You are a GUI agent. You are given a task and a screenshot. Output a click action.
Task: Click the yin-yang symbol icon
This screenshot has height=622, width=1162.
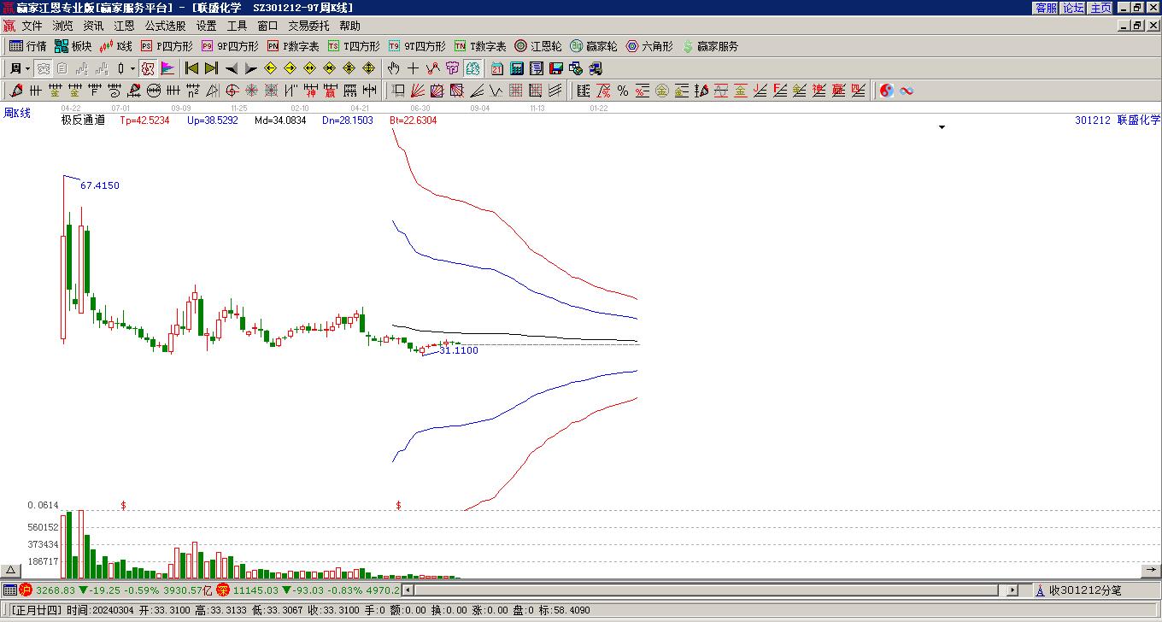[887, 91]
